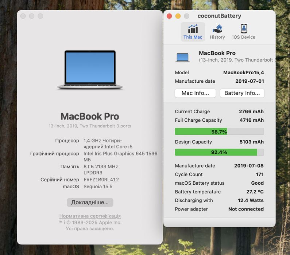The width and height of the screenshot is (290, 255).
Task: Click the Power adapter Not connected value
Action: (246, 209)
